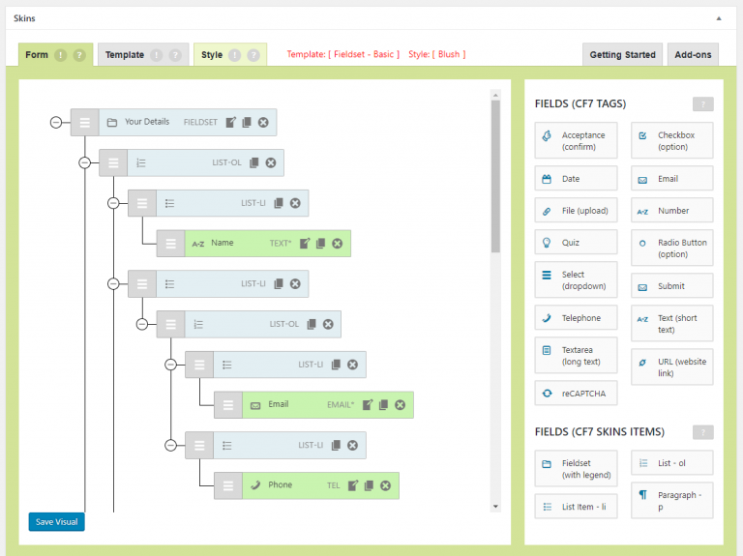Duplicate the Name text field
Image resolution: width=743 pixels, height=556 pixels.
(320, 244)
